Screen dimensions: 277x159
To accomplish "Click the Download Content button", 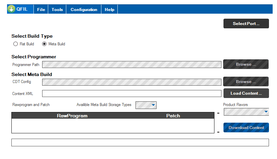I will coord(246,127).
